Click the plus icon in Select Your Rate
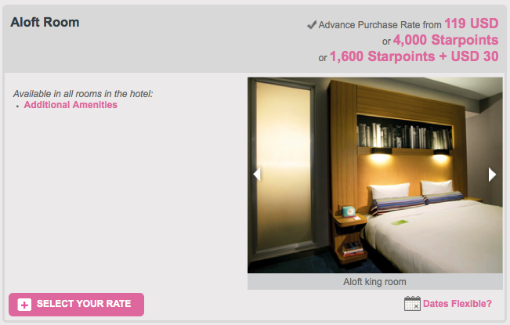Image resolution: width=510 pixels, height=325 pixels. tap(24, 305)
